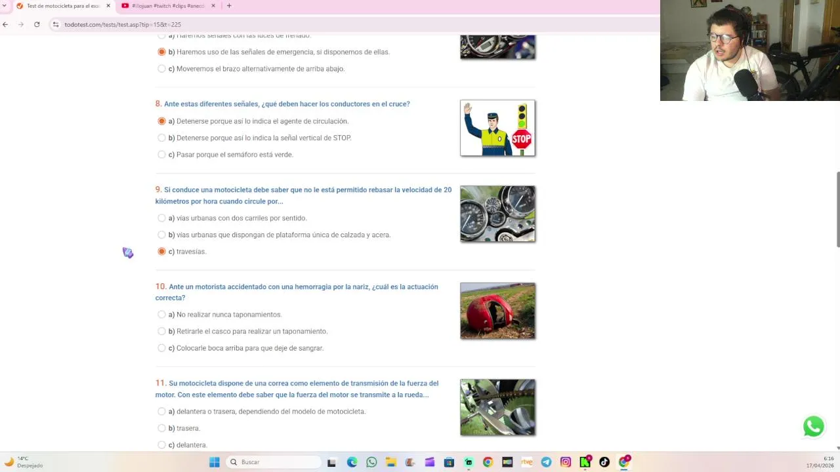
Task: Open the WhatsApp chat floating button
Action: (x=813, y=426)
